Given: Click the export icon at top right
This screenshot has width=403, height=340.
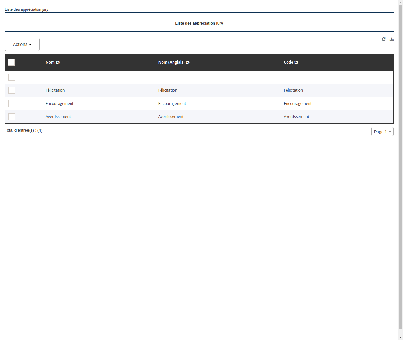Looking at the screenshot, I should tap(392, 39).
